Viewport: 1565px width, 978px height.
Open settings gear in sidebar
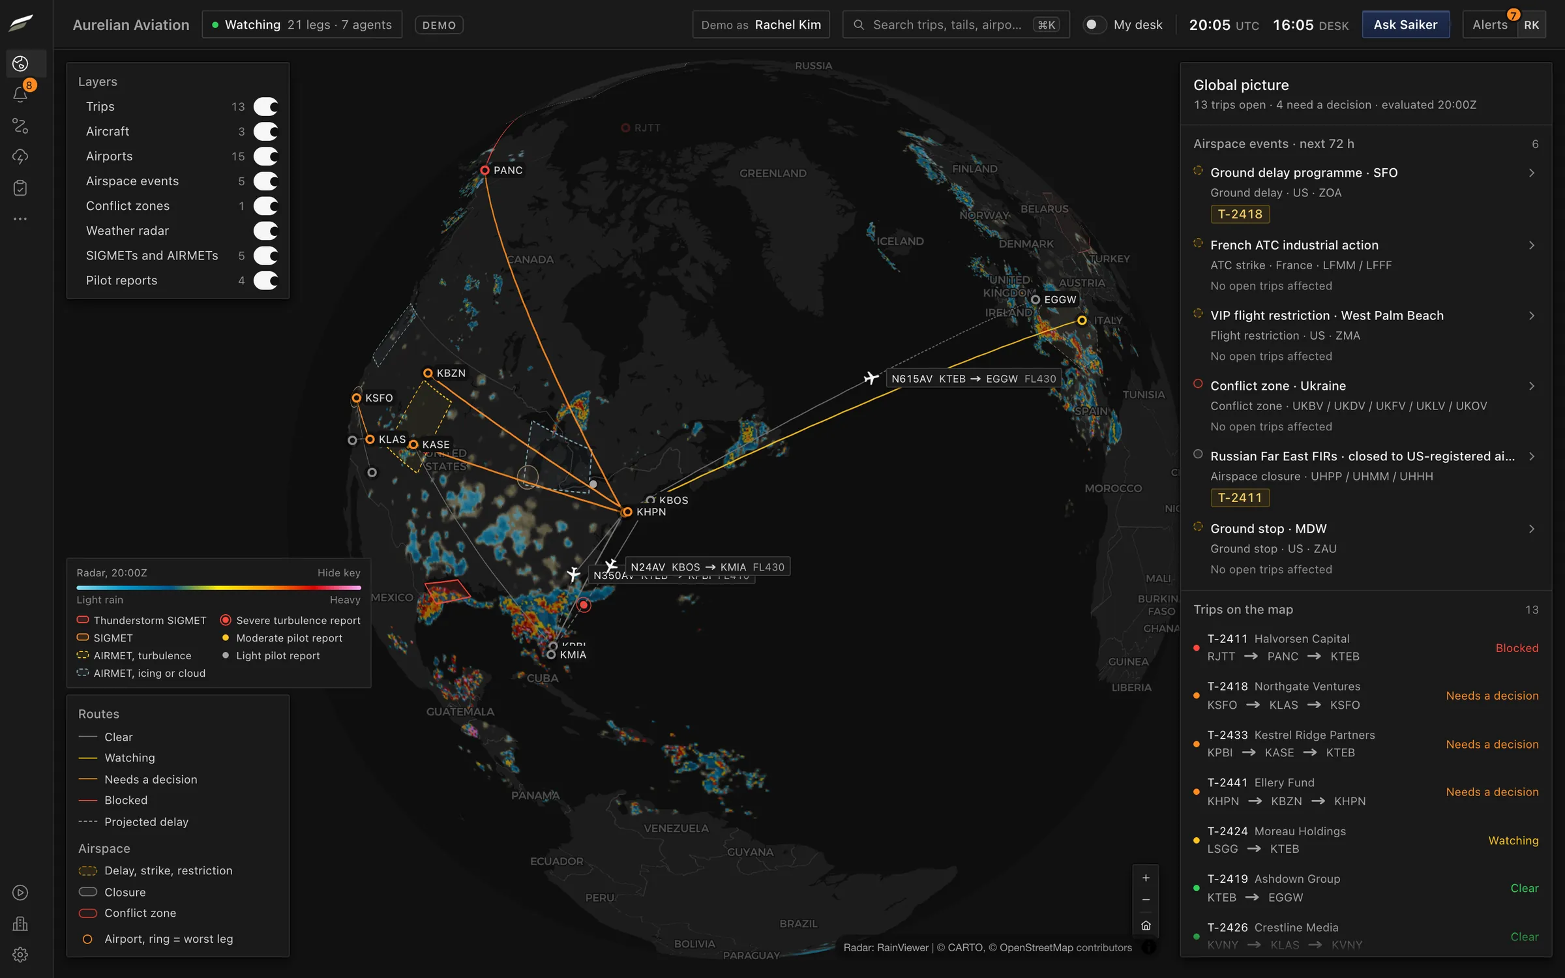point(20,955)
